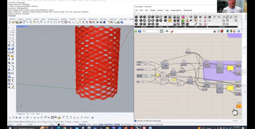
Task: Open file icon in Grasshopper canvas toolbar
Action: click(136, 31)
